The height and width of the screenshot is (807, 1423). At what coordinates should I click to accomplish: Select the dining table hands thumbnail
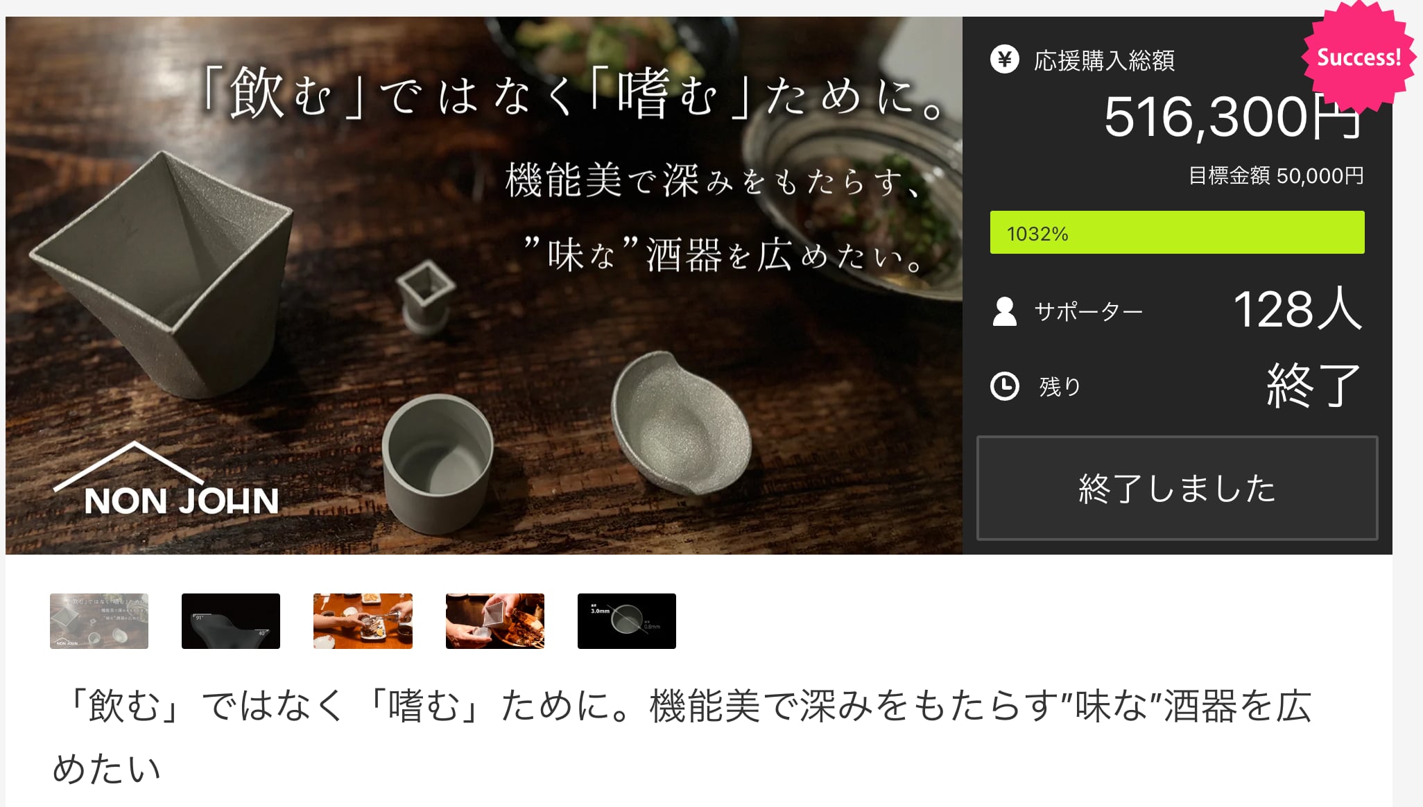tap(363, 621)
